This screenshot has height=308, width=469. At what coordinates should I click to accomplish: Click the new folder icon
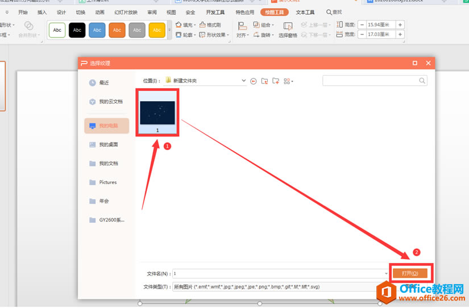pyautogui.click(x=276, y=81)
